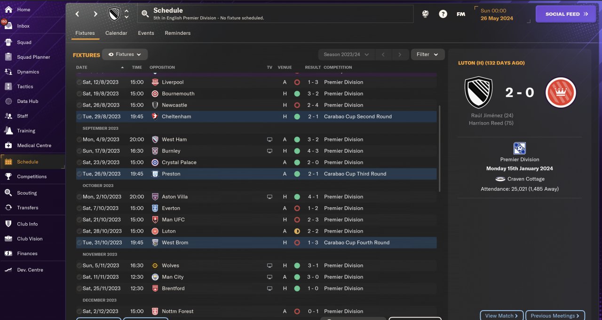602x320 pixels.
Task: Open the Scouting magnifier icon
Action: 8,193
